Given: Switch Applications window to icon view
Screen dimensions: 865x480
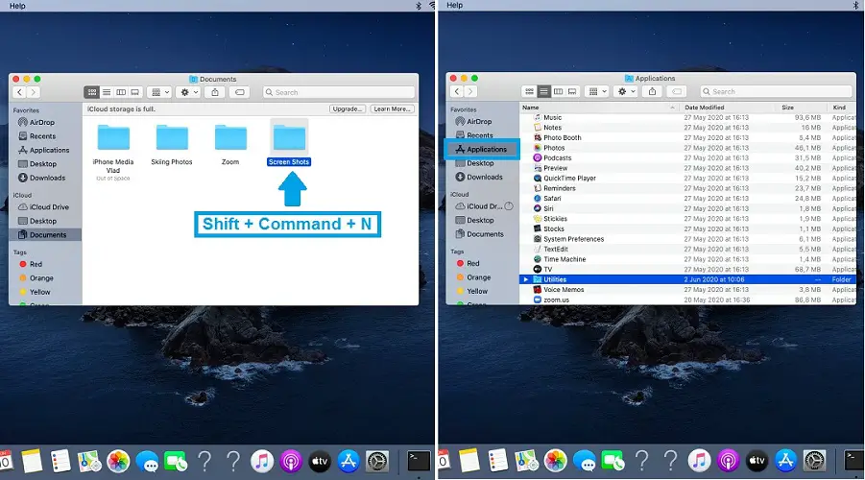Looking at the screenshot, I should coord(529,91).
